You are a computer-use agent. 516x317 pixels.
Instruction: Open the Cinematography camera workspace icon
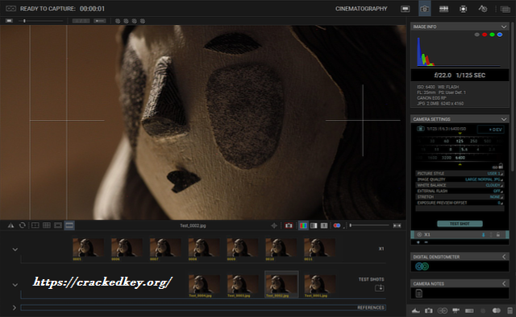(x=425, y=9)
